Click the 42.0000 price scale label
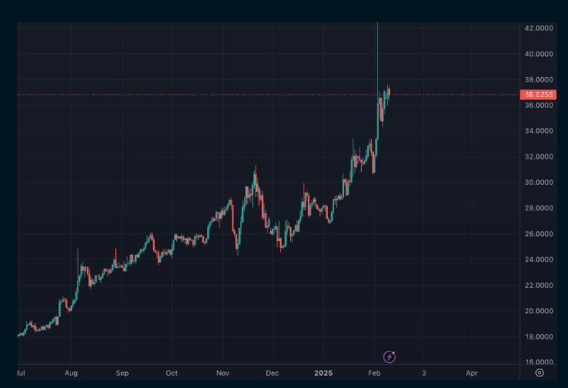 [539, 28]
